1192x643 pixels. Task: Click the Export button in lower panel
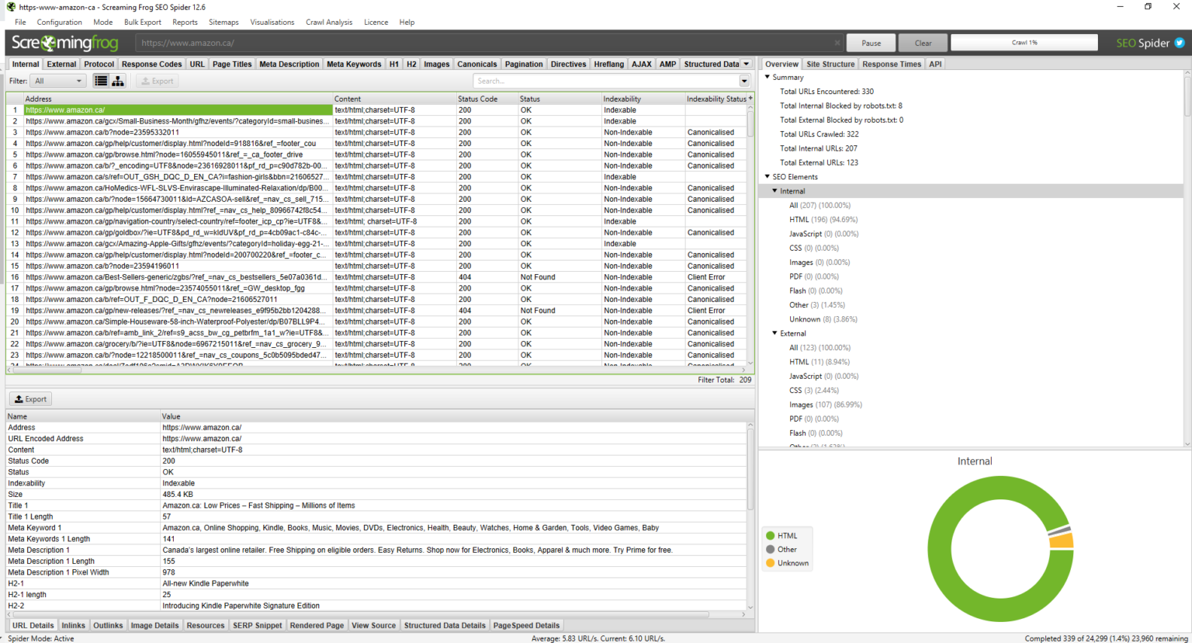pos(31,399)
